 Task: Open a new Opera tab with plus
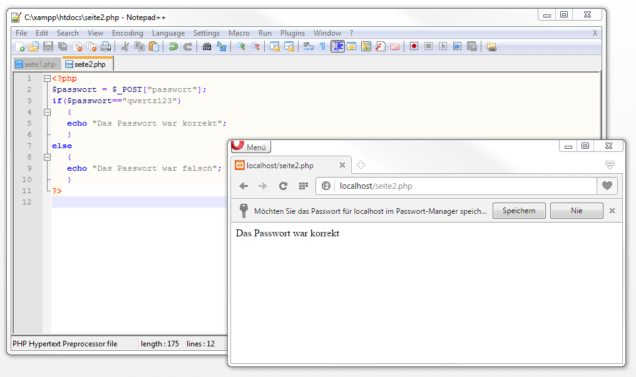(x=361, y=165)
